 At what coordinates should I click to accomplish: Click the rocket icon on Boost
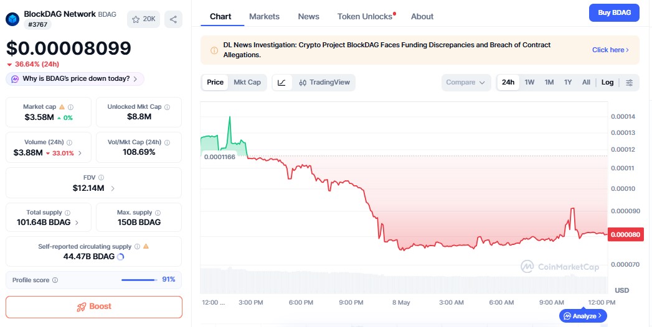tap(81, 306)
